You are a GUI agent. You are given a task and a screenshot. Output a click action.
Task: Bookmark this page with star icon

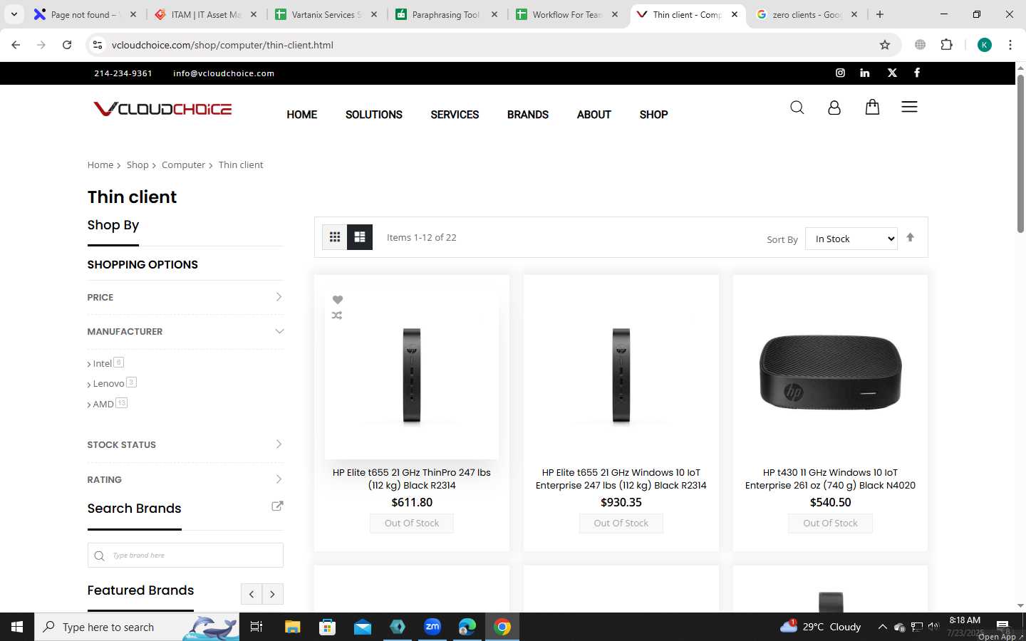[x=885, y=45]
